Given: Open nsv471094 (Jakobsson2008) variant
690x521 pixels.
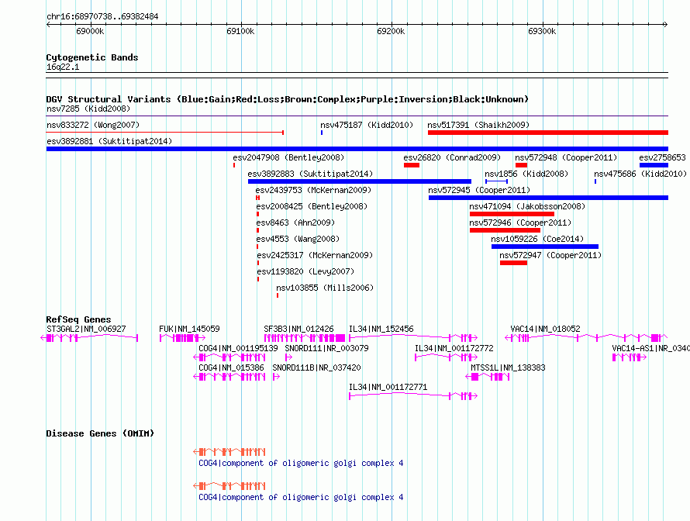Looking at the screenshot, I should coord(527,206).
